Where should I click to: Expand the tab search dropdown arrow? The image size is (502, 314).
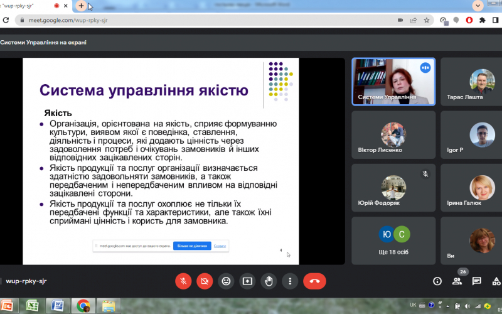coord(478,6)
